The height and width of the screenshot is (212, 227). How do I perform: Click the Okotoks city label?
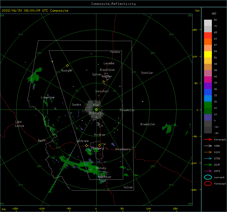101,168
